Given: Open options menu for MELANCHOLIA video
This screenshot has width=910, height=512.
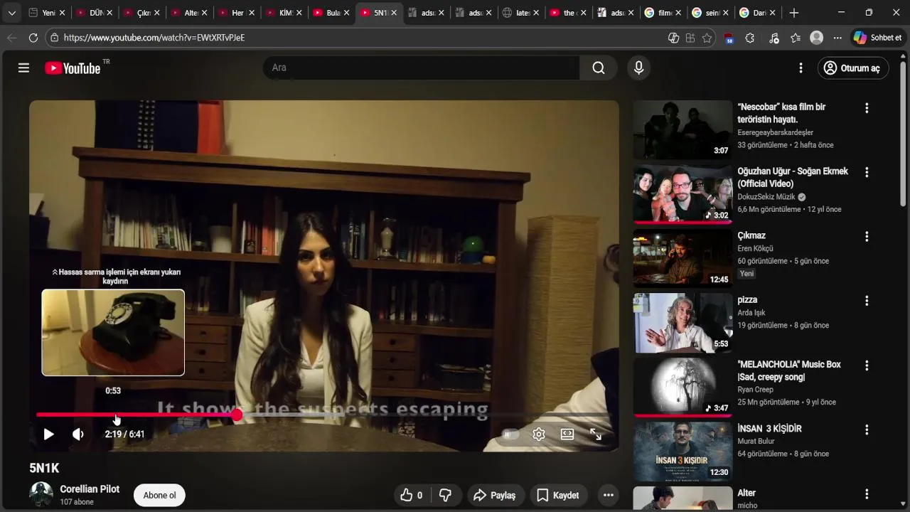Looking at the screenshot, I should 867,366.
